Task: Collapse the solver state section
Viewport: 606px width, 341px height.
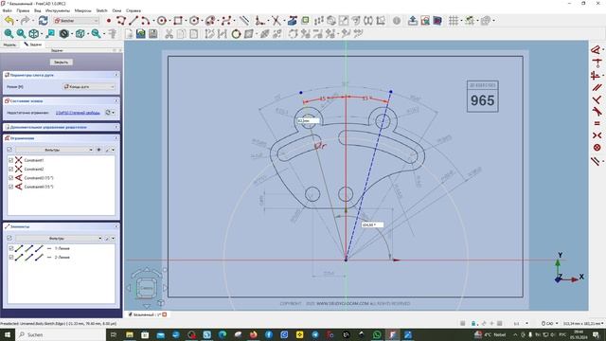Action: coord(116,100)
